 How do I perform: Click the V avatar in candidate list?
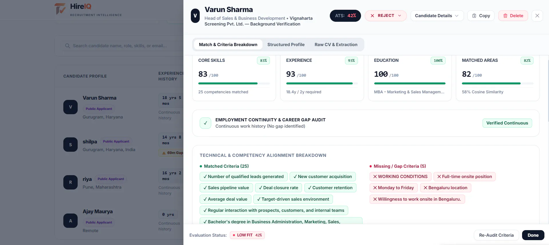[x=70, y=107]
